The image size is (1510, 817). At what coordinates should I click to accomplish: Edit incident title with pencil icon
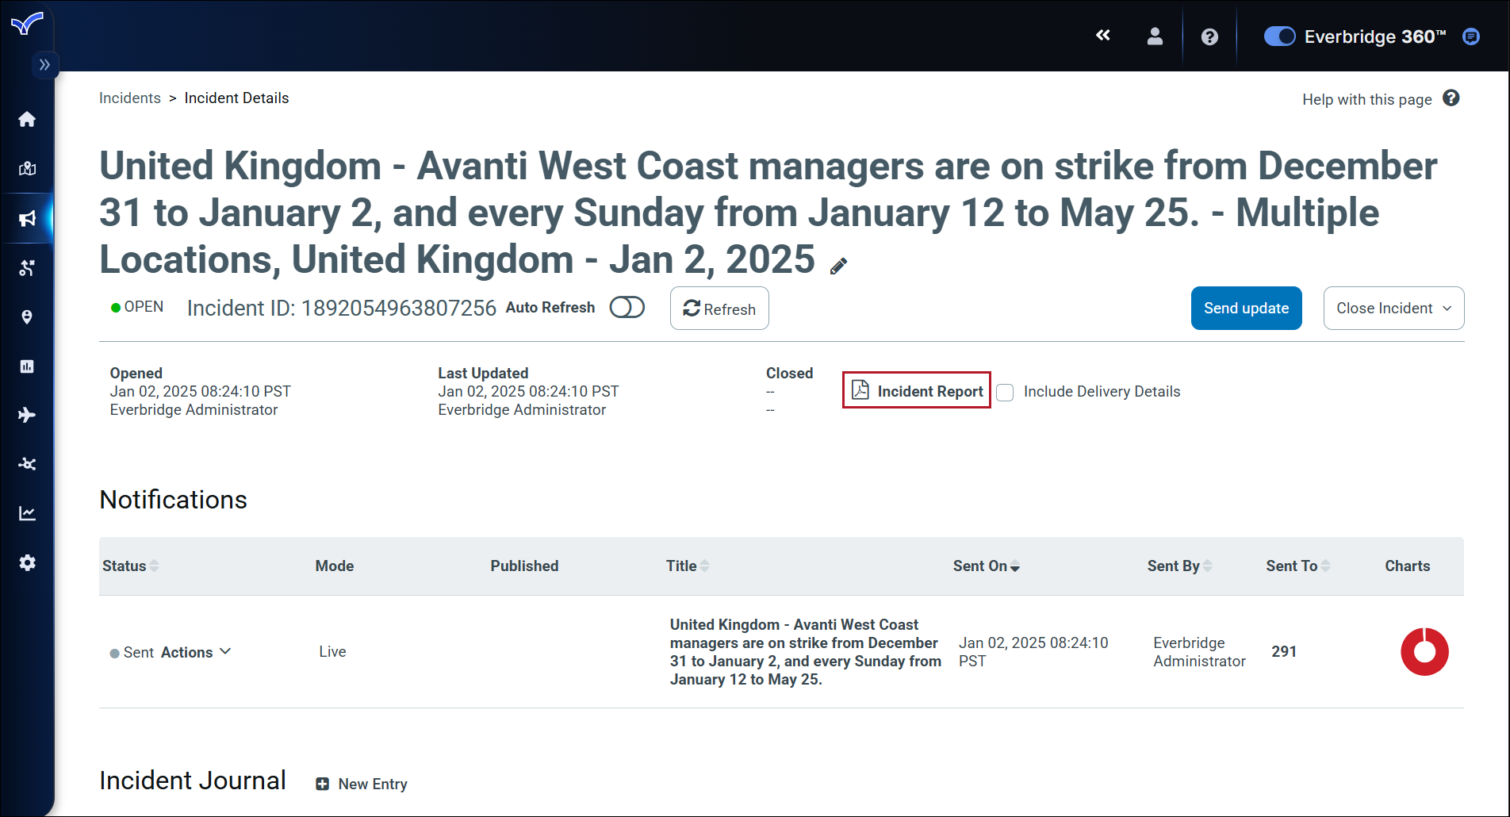point(838,266)
